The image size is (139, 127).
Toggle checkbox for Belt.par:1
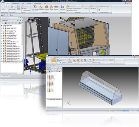4,40
